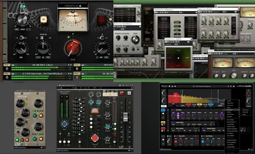The height and width of the screenshot is (154, 255).
Task: Click the S+H Noise blue knob
Action: [203, 142]
